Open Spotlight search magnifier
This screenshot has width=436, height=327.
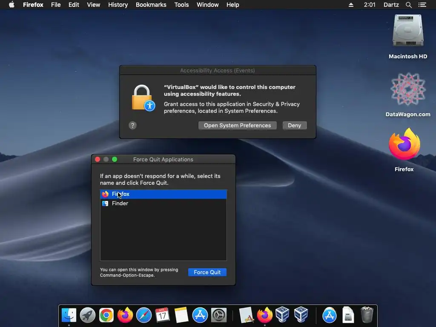pos(408,5)
